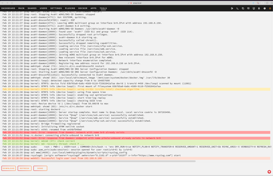Click the 'Bridge firewalling registered' log line
273x176 pixels.
click(x=41, y=124)
